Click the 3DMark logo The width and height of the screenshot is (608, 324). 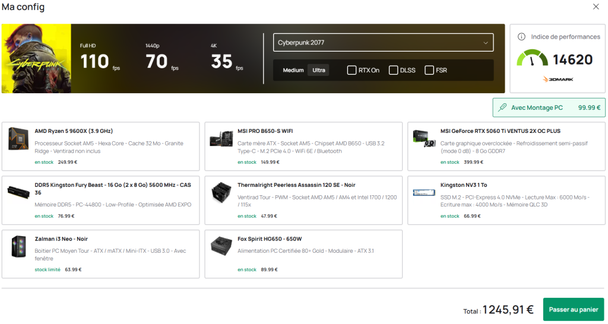click(558, 80)
